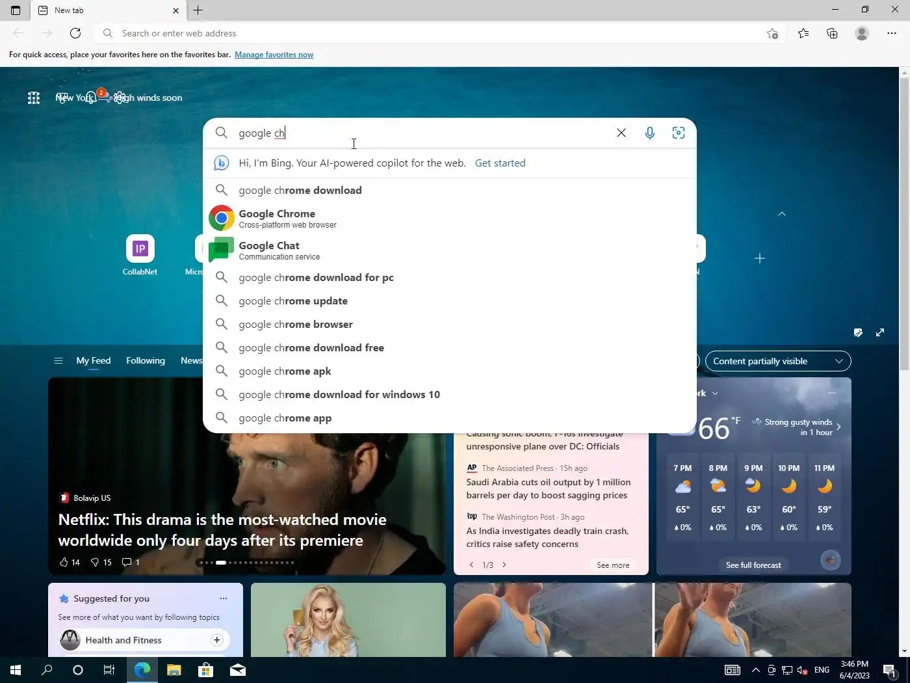This screenshot has width=910, height=683.
Task: Add a site with the plus icon
Action: pyautogui.click(x=759, y=258)
